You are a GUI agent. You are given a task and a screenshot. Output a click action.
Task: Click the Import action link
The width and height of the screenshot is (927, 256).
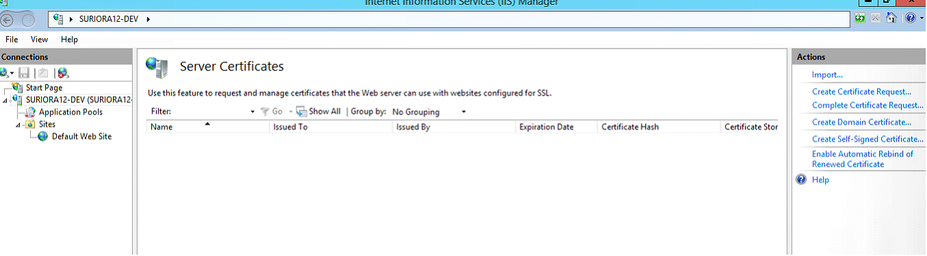tap(827, 75)
